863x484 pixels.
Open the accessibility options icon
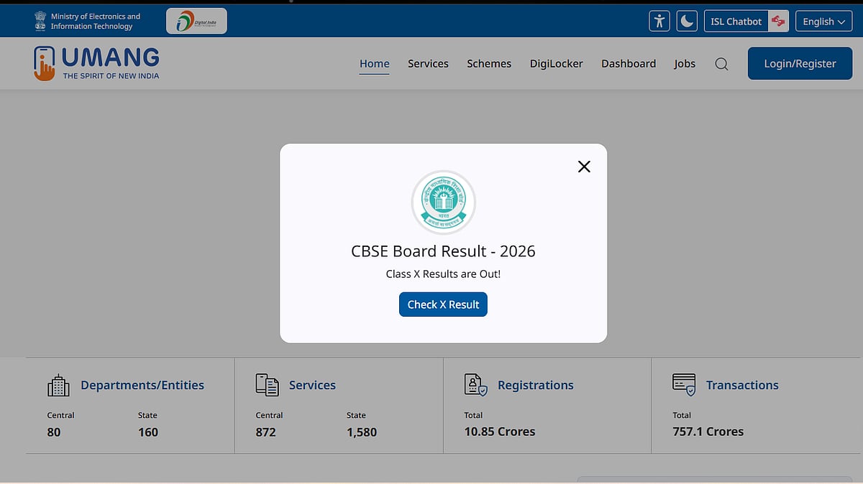click(x=659, y=22)
